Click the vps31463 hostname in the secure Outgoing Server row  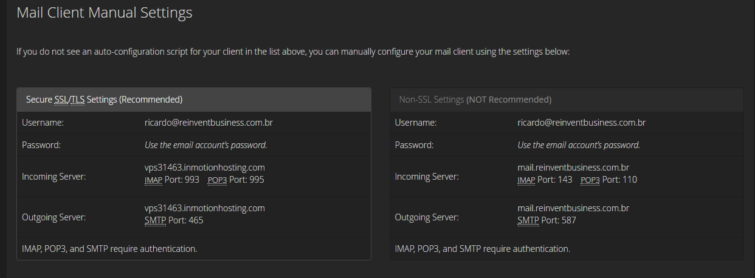click(204, 208)
